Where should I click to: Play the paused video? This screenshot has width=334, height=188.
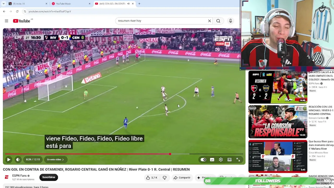(x=9, y=160)
